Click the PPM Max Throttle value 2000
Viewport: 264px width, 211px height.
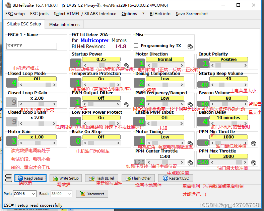228,156
